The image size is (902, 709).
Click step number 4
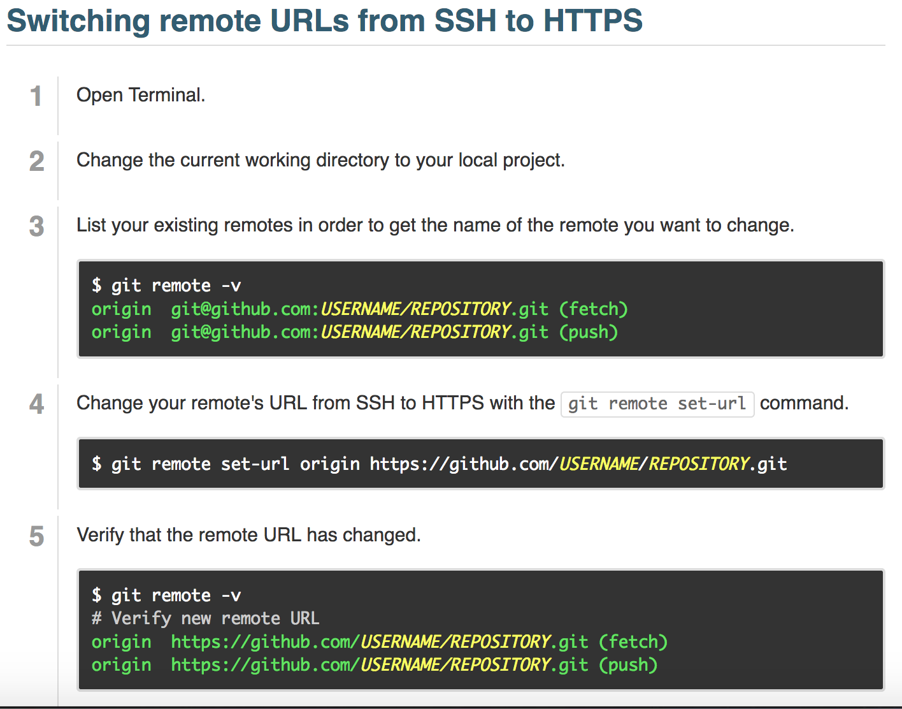[36, 404]
